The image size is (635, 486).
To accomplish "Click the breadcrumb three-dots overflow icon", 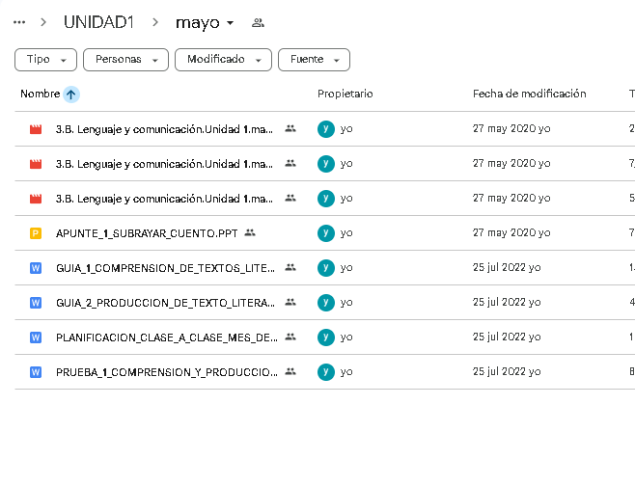I will pyautogui.click(x=19, y=22).
